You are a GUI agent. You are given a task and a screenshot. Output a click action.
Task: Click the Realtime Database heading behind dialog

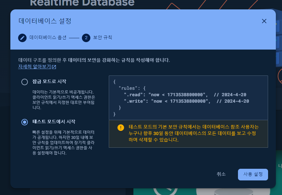(82, 3)
